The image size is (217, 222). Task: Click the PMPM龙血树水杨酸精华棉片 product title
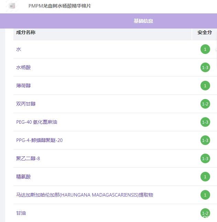click(x=60, y=6)
